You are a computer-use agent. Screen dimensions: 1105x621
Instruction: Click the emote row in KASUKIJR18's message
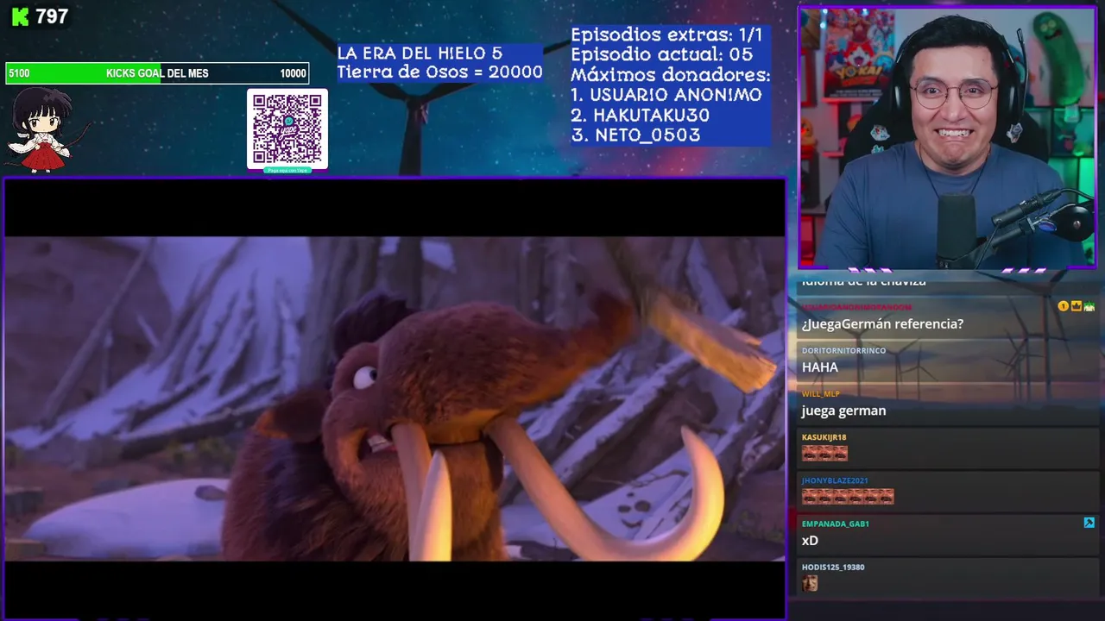click(x=824, y=454)
